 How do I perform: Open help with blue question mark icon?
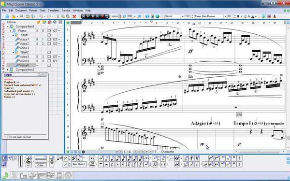(147, 16)
